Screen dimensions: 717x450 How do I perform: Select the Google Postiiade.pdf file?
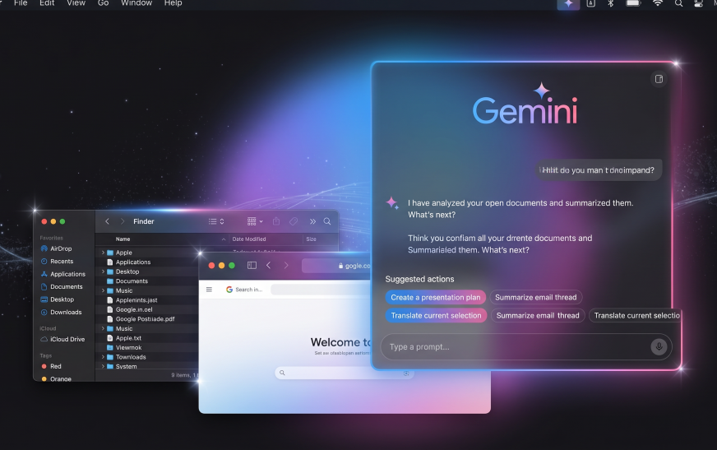pos(146,319)
